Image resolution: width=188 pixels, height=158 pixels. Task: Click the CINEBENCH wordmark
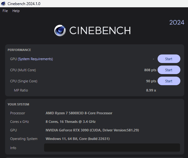(100, 30)
